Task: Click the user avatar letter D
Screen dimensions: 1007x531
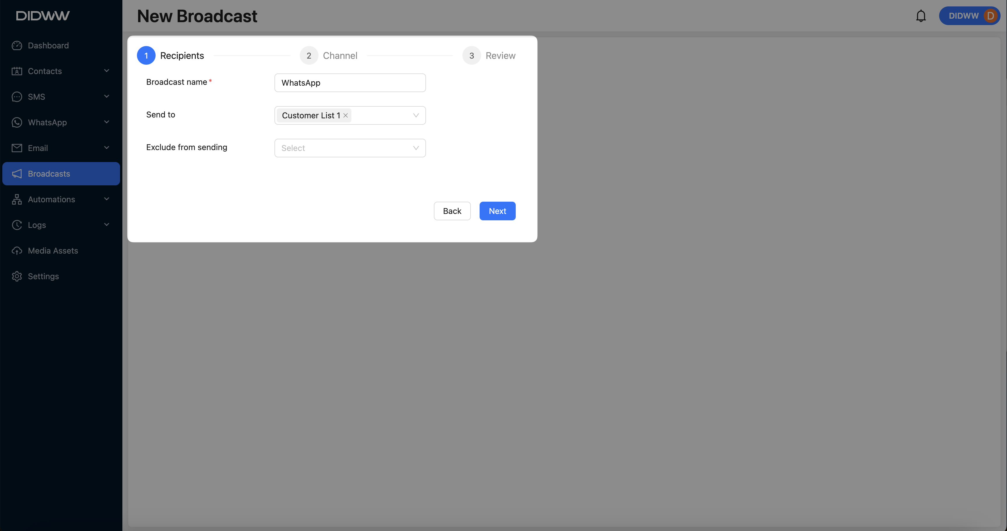Action: 990,16
